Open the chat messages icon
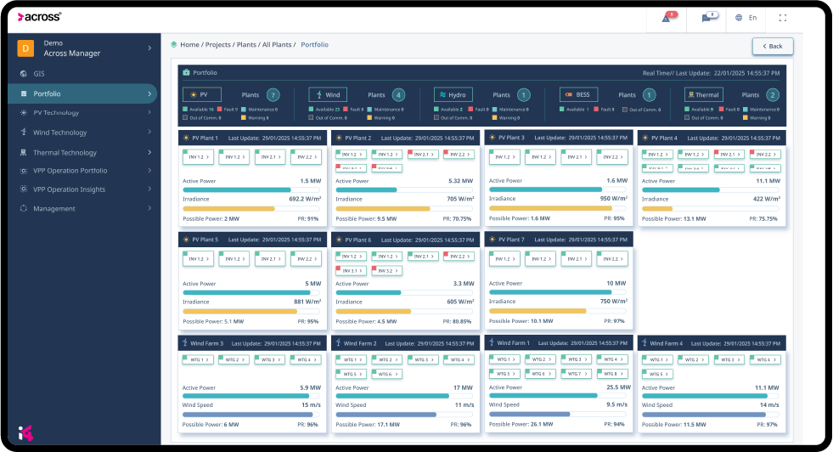 click(x=706, y=18)
